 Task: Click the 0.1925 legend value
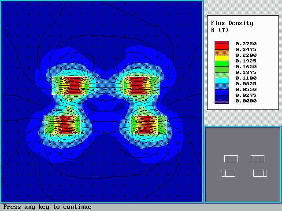click(x=246, y=61)
